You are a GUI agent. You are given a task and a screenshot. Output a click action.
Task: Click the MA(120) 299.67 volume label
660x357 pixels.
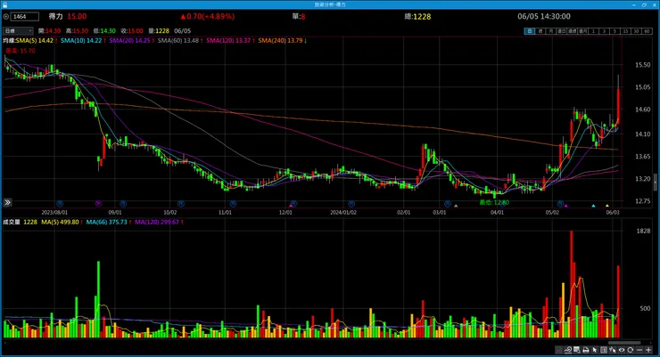pos(157,222)
